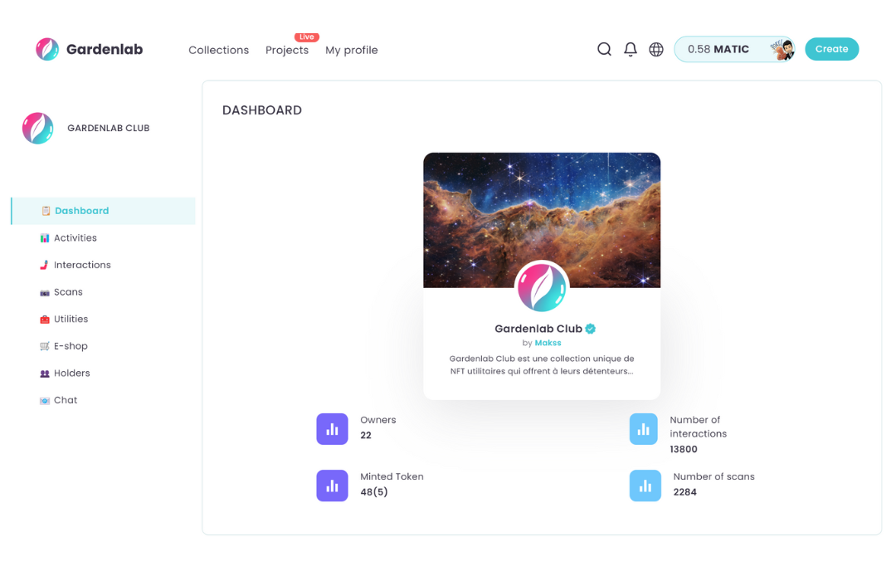This screenshot has width=896, height=581.
Task: Click the Number of scans blue icon
Action: point(645,486)
